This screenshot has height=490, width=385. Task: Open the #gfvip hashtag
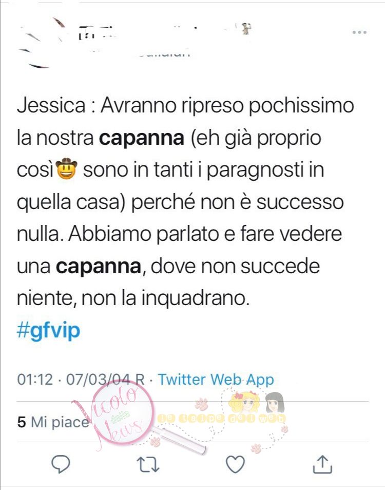48,330
